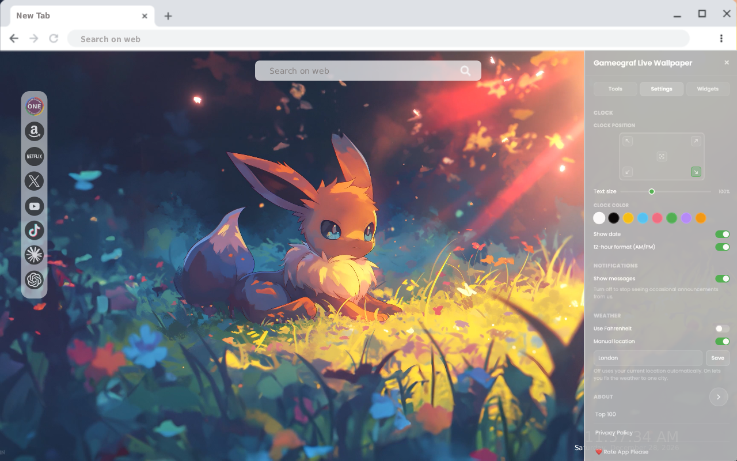Toggle the Show date switch

point(722,235)
